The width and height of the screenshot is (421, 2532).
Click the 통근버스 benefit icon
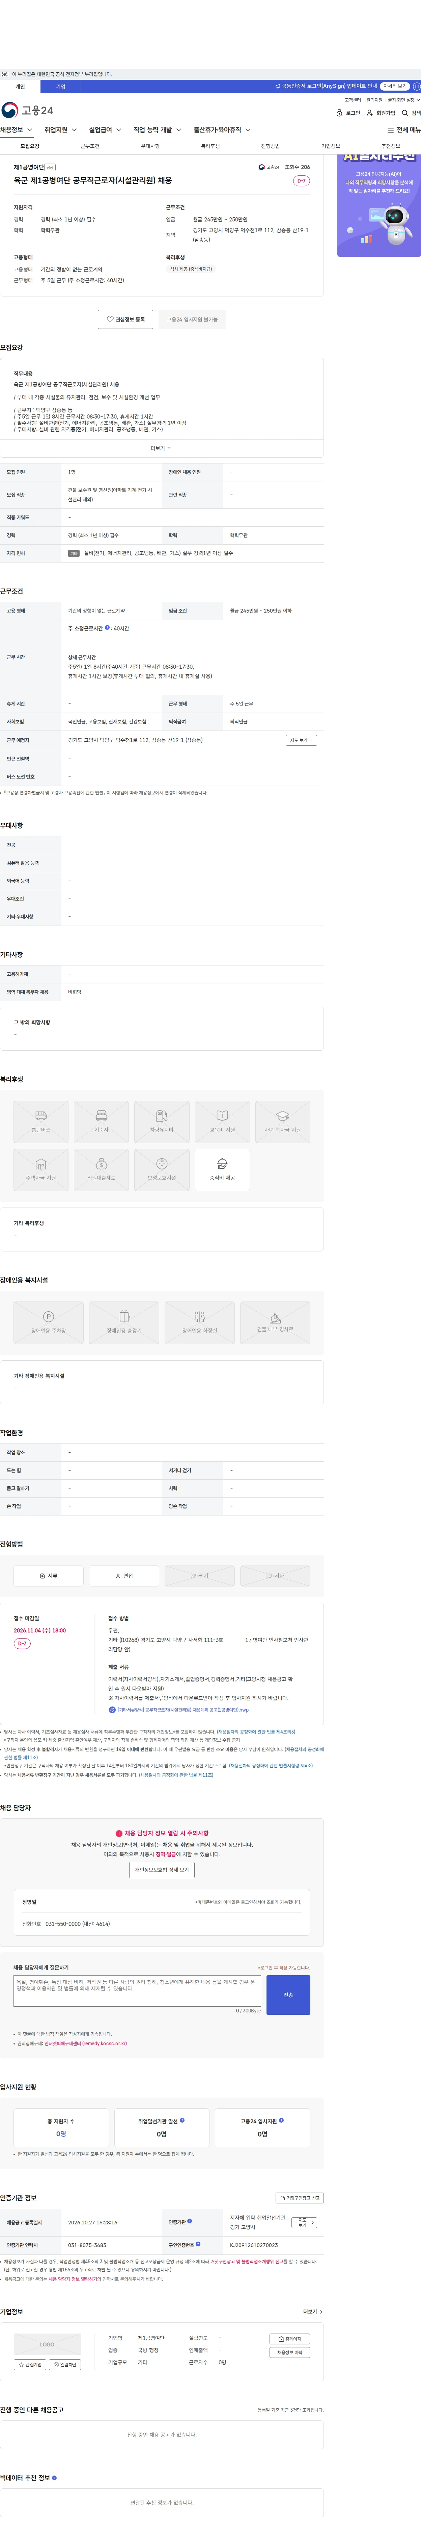41,1122
